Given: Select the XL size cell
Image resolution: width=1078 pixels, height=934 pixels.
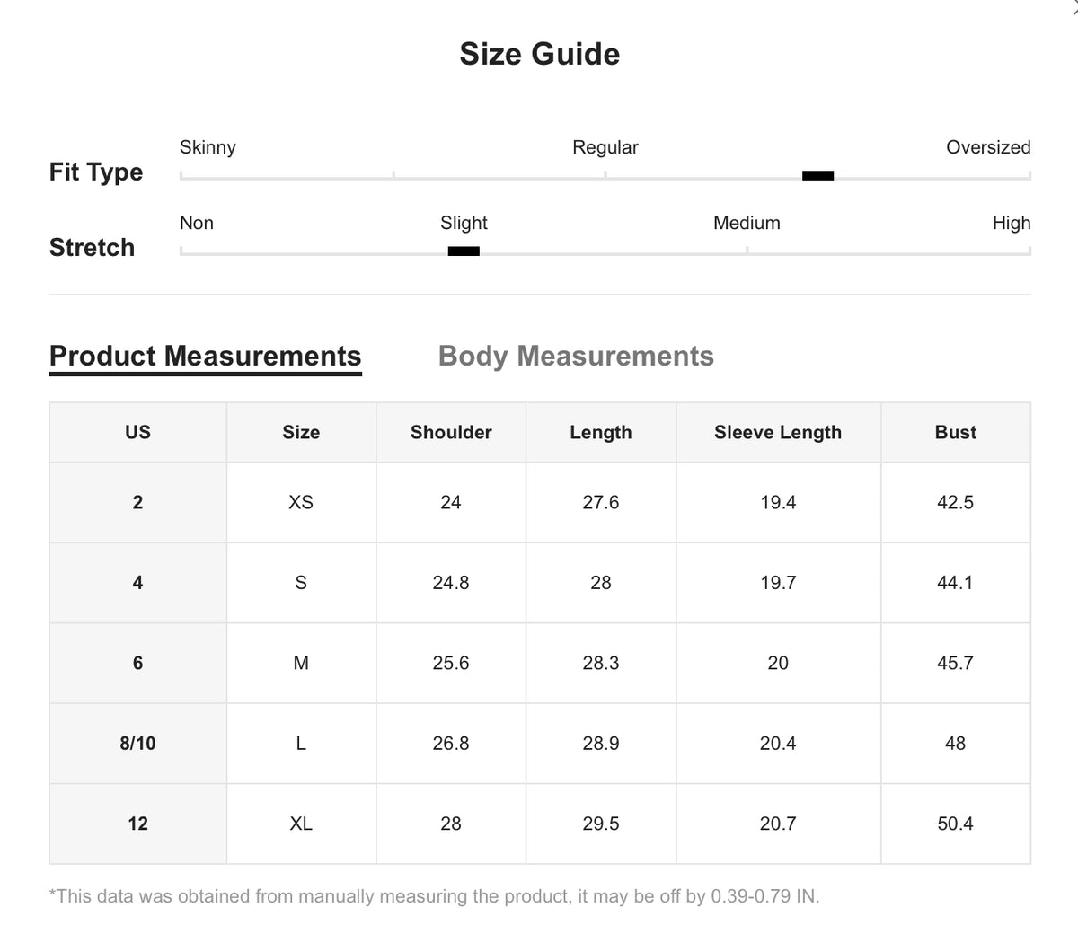Looking at the screenshot, I should [x=301, y=824].
